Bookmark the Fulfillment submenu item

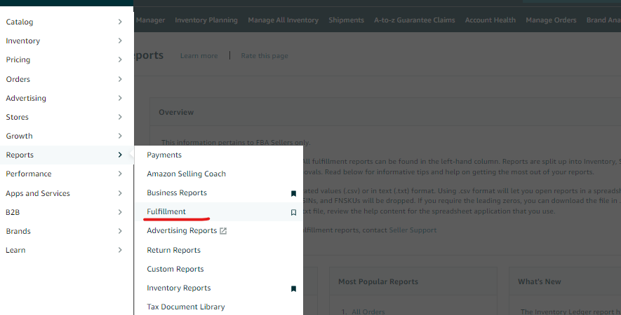[293, 213]
